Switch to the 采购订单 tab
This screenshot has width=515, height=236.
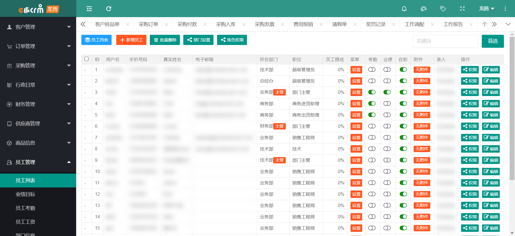pos(148,24)
